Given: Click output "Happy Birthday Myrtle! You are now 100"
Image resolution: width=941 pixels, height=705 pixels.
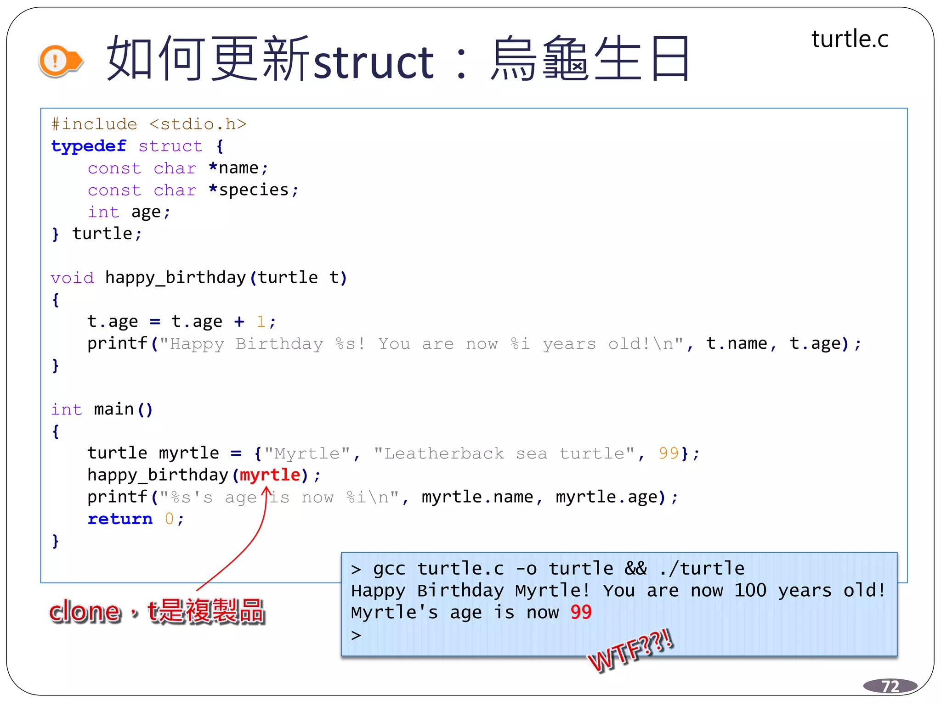Looking at the screenshot, I should 559,591.
